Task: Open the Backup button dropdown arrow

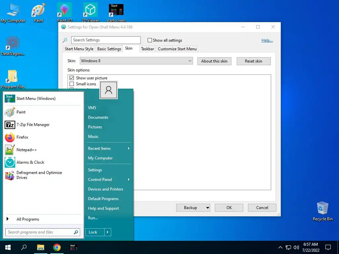Action: [x=208, y=208]
